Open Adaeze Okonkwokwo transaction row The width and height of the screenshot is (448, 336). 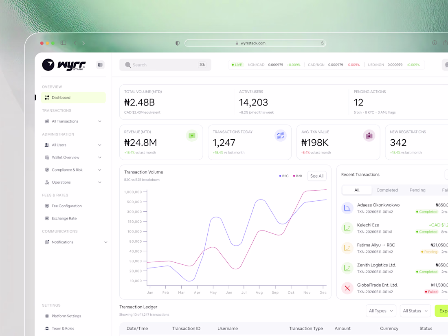pos(395,208)
